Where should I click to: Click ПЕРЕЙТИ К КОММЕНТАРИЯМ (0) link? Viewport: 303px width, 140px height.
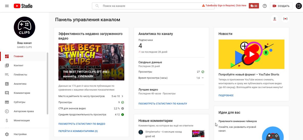(x=78, y=131)
